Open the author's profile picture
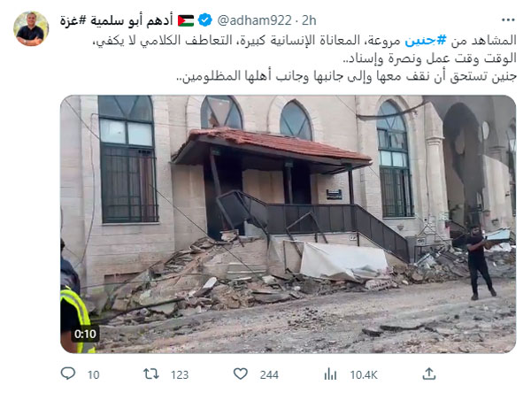 pos(31,28)
